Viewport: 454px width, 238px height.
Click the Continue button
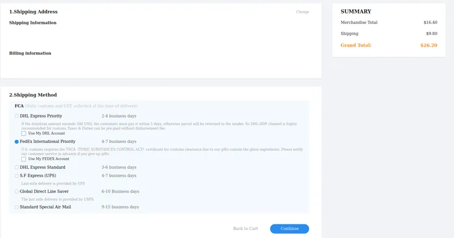point(290,229)
